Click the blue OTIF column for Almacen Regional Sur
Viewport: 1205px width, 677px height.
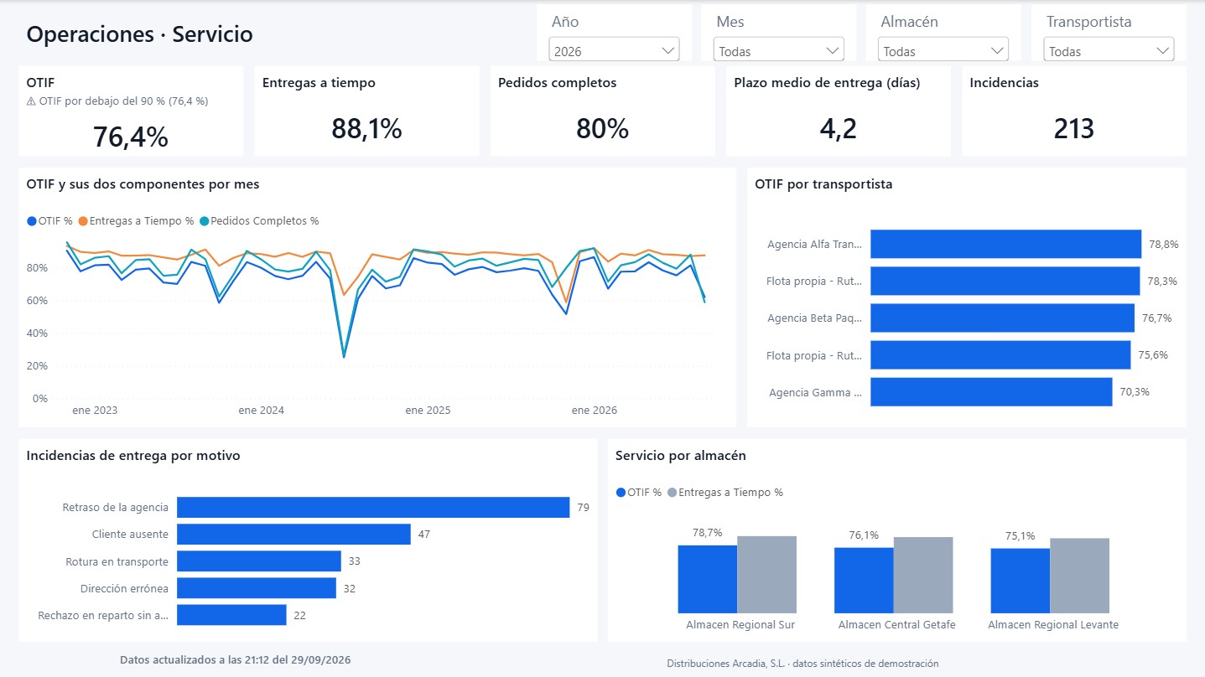pos(708,579)
